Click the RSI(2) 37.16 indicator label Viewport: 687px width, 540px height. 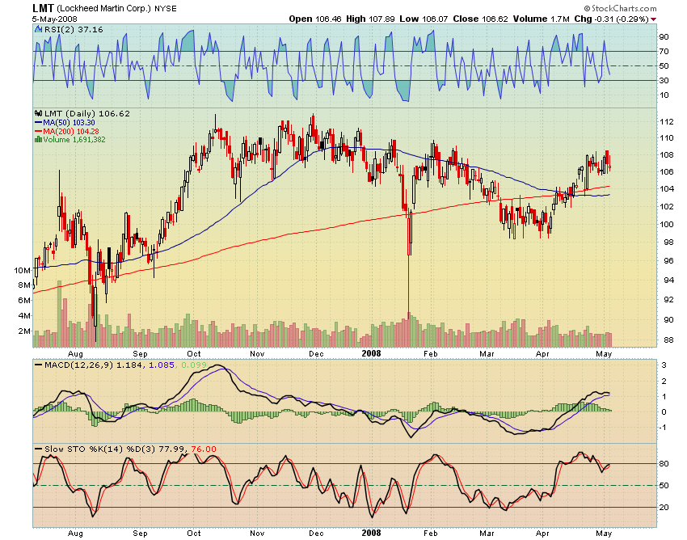74,29
